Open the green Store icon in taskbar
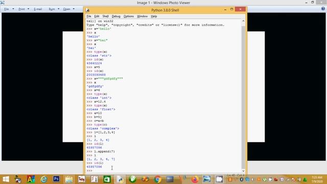This screenshot has width=327, height=184. [107, 179]
